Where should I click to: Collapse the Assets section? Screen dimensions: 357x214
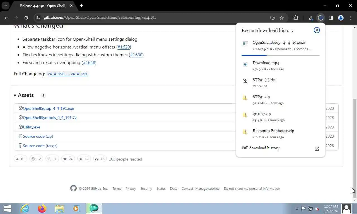click(24, 95)
